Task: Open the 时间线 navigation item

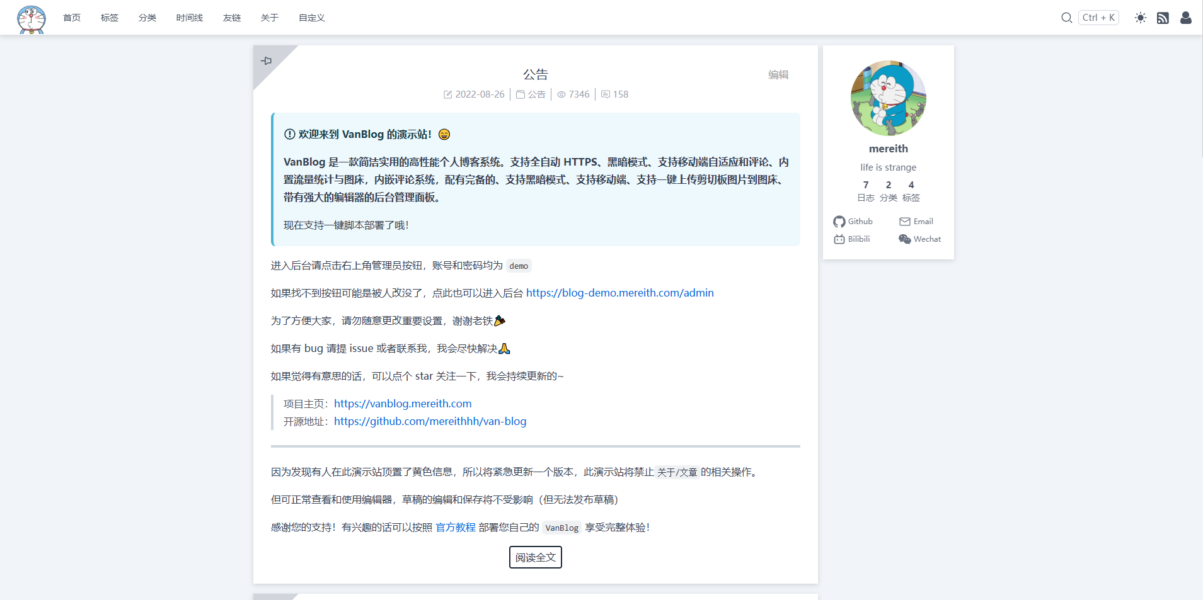Action: [x=190, y=18]
